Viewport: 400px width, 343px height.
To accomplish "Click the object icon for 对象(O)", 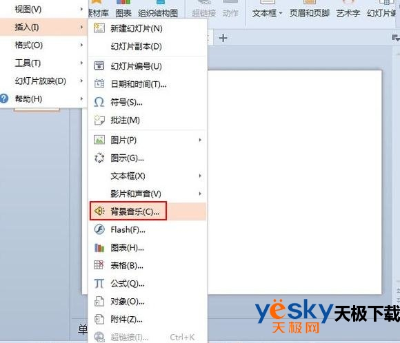I will 99,301.
